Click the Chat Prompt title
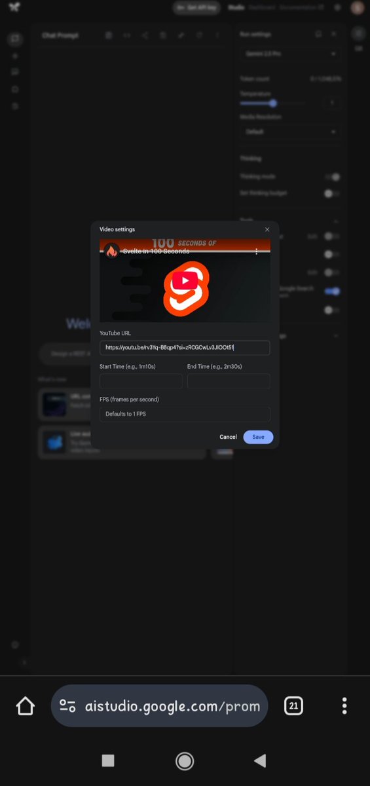 pyautogui.click(x=60, y=35)
